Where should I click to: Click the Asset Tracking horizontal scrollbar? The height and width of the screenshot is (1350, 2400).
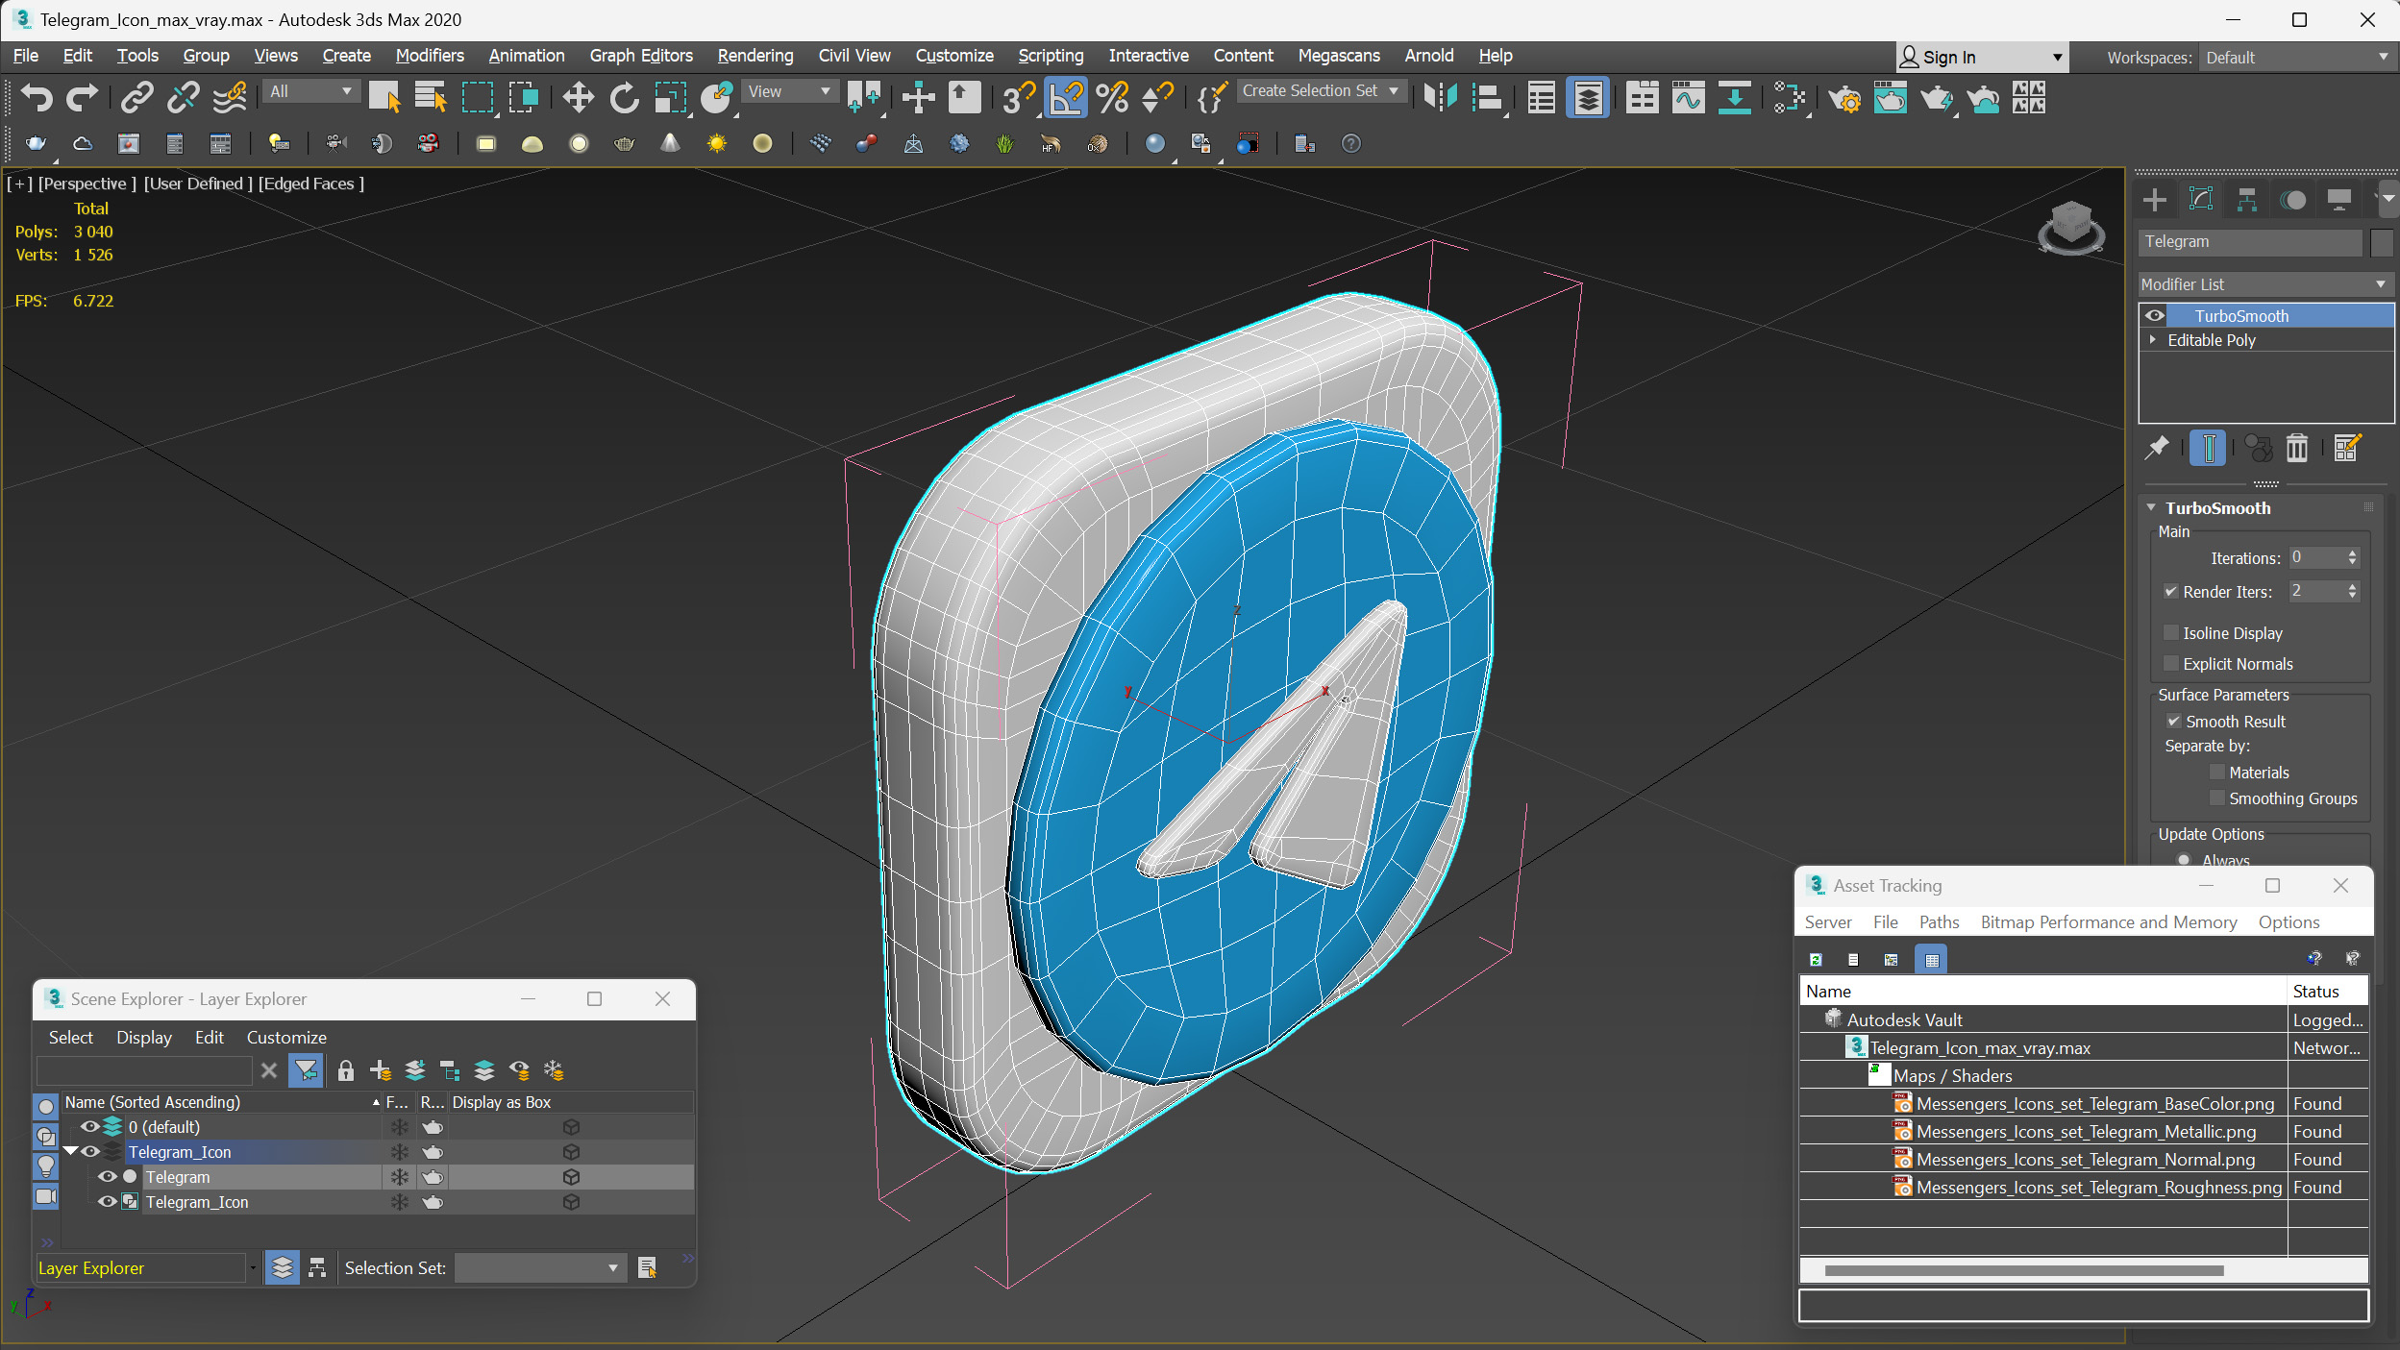[2023, 1270]
